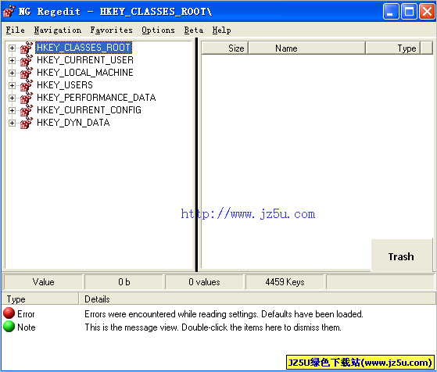Expand the HKEY_PERFORMANCE_DATA tree node
The image size is (437, 372).
point(12,98)
